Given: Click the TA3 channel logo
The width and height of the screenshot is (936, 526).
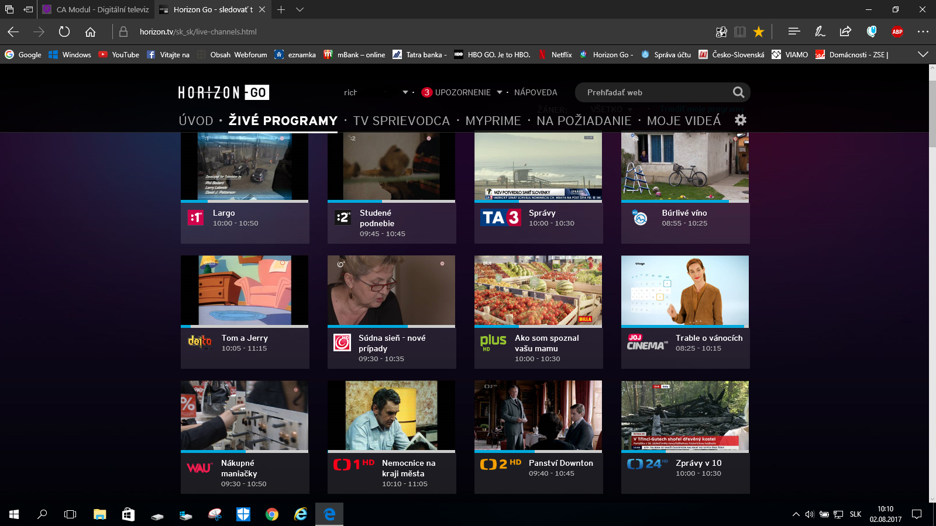Looking at the screenshot, I should coord(501,217).
